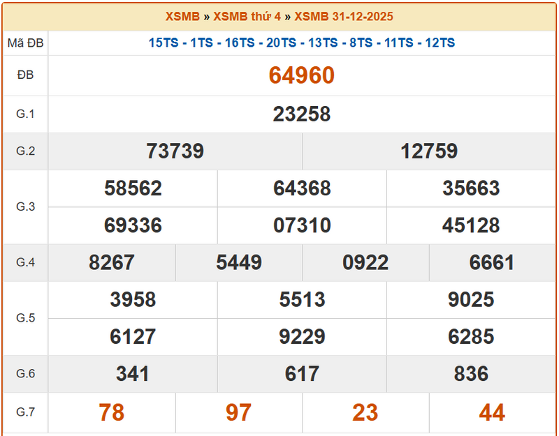The image size is (559, 436).
Task: Select the G.5 number 6285
Action: click(471, 336)
